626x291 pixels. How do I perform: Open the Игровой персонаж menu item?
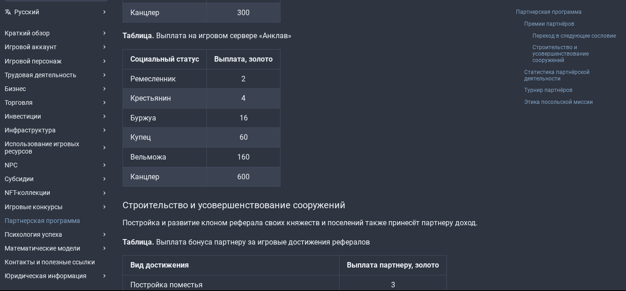(x=33, y=61)
